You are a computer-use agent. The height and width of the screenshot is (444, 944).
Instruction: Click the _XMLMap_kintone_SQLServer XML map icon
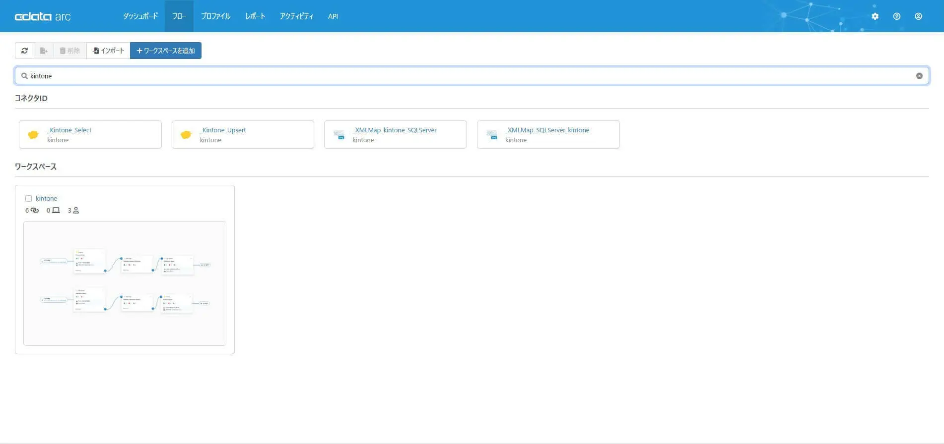pyautogui.click(x=339, y=134)
